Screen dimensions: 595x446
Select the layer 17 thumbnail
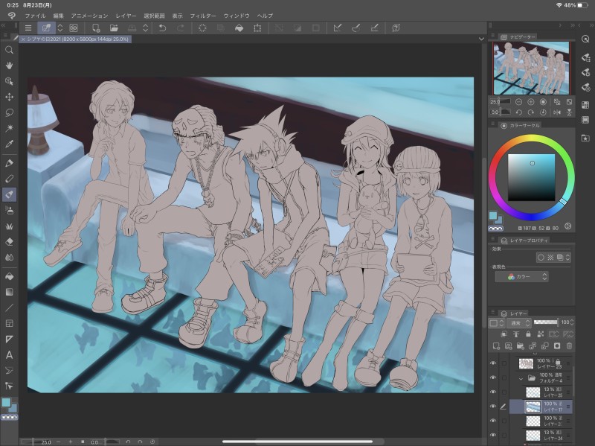(533, 406)
